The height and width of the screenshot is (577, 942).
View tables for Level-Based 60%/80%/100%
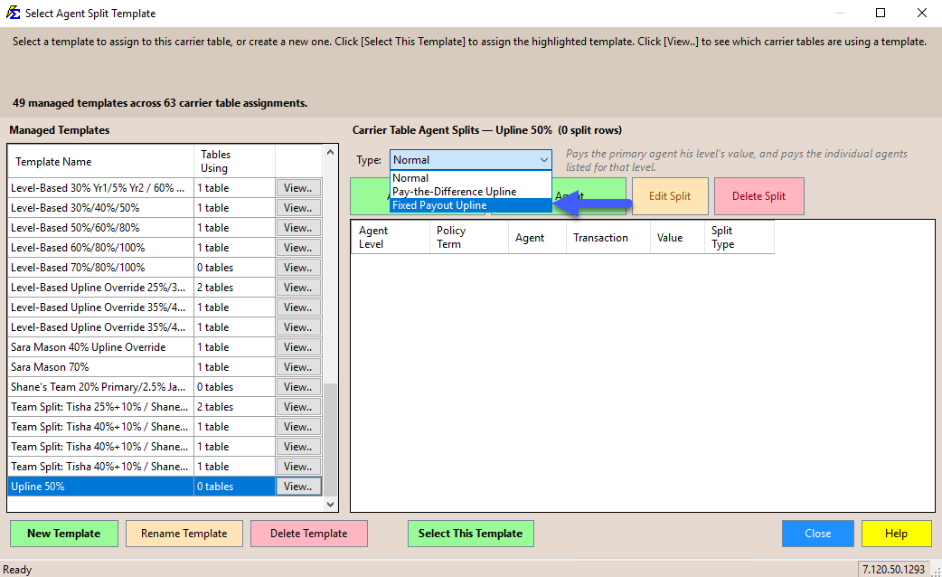click(298, 248)
